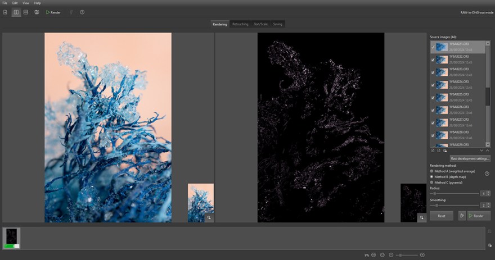Collapse the source images list with chevron
The image size is (495, 260).
point(487,150)
